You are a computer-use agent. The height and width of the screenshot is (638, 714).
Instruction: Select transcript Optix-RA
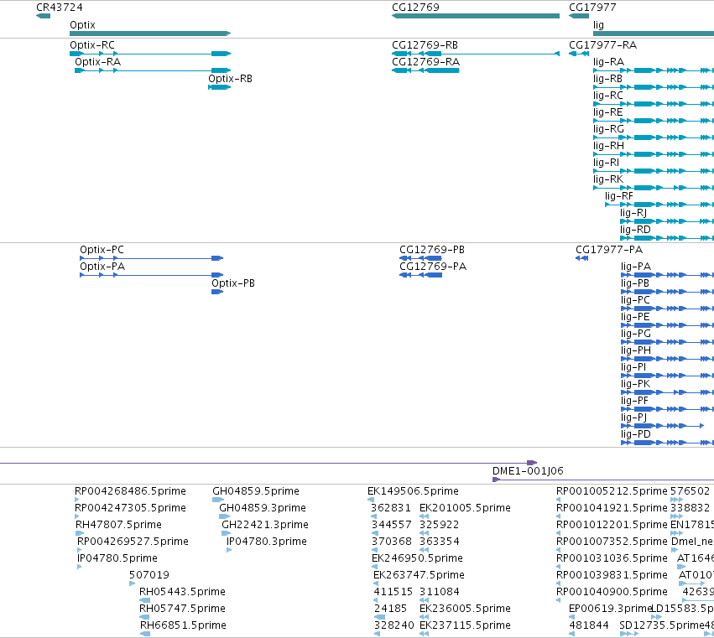pos(153,70)
